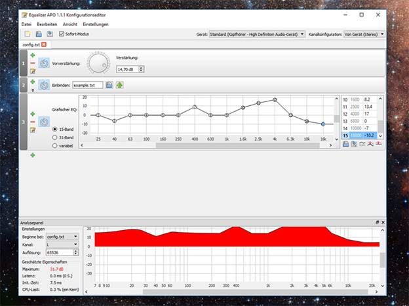Toggle power button of the preamp filter
Image resolution: width=409 pixels, height=306 pixels.
coord(44,63)
